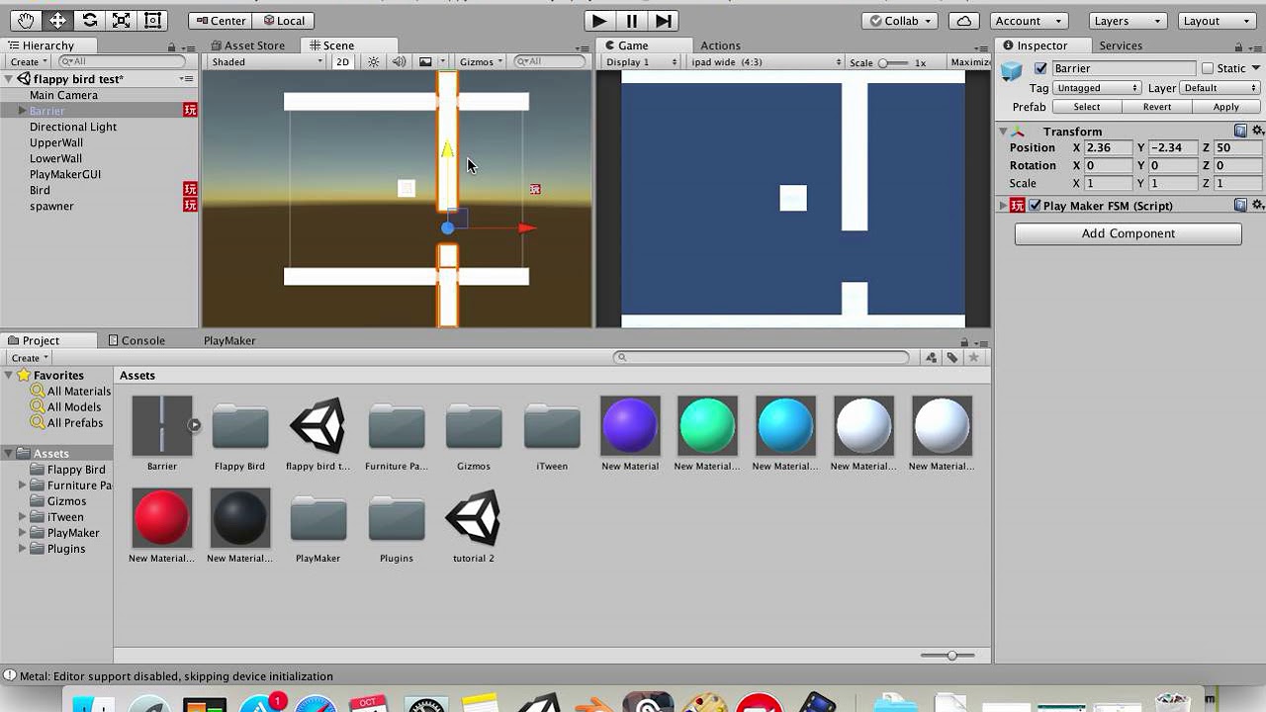1266x712 pixels.
Task: Open Transform component gear menu
Action: point(1258,131)
